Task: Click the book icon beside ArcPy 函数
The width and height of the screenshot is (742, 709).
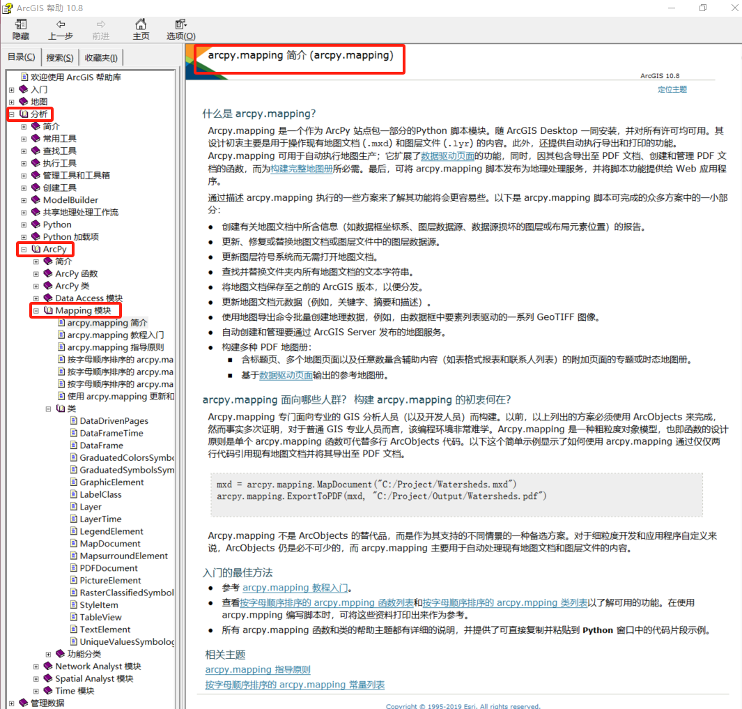Action: 48,273
